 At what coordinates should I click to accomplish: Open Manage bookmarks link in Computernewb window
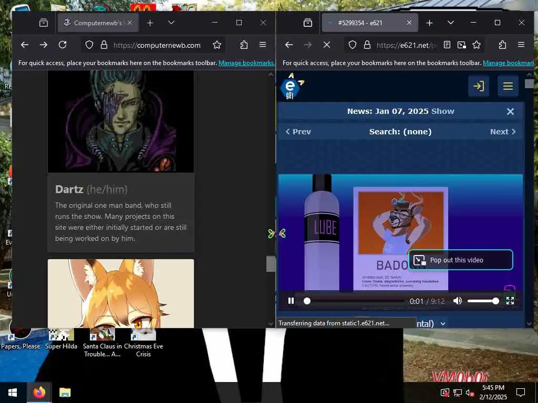click(x=246, y=63)
